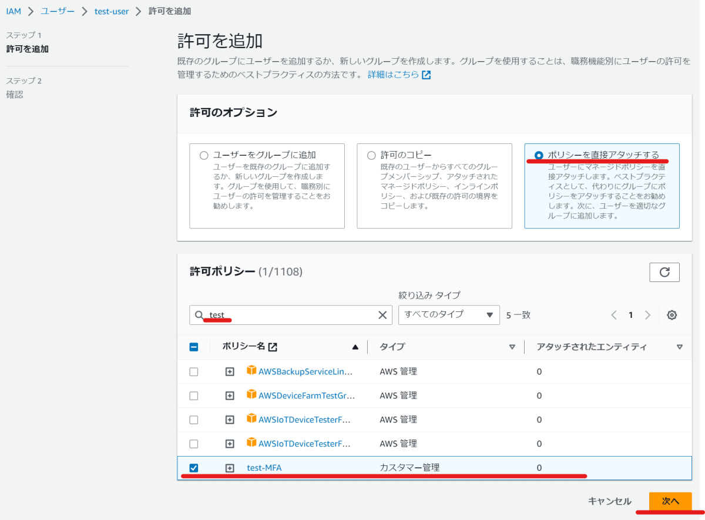Image resolution: width=705 pixels, height=520 pixels.
Task: Open table preferences gear icon
Action: tap(672, 315)
